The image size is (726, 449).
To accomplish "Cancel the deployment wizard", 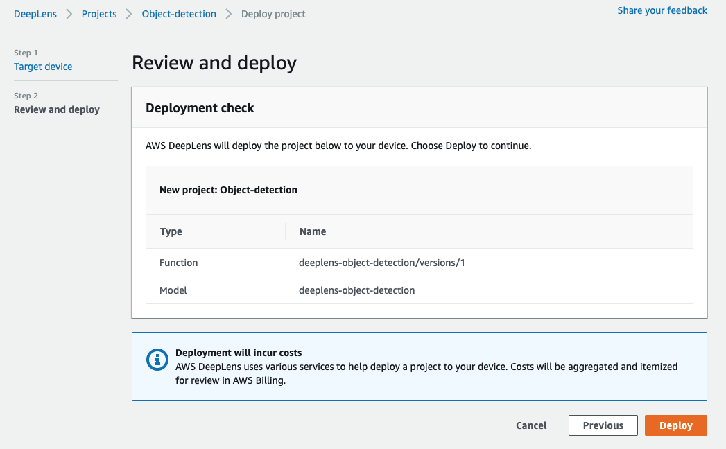I will pos(531,425).
